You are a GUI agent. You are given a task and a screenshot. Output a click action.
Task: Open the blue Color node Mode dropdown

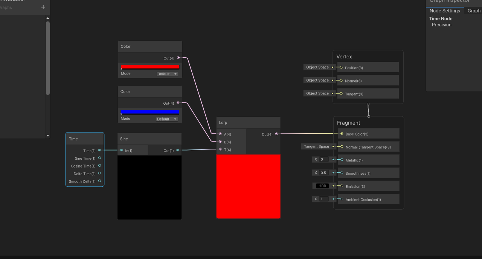[x=167, y=119]
